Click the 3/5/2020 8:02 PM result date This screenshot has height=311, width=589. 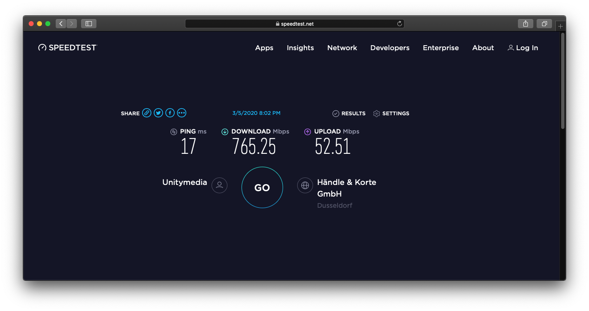[256, 113]
